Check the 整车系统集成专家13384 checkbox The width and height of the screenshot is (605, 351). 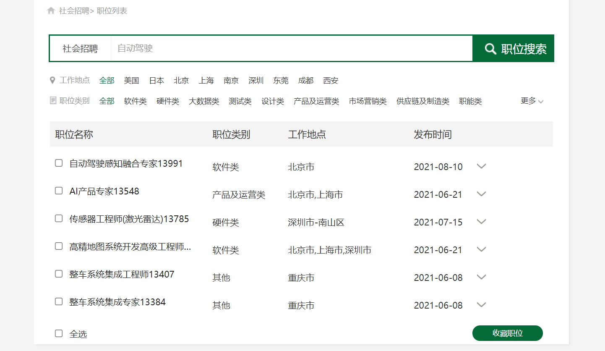point(59,301)
